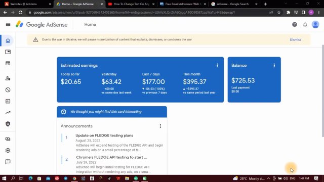Click Yesterday earnings $63.42
Image resolution: width=324 pixels, height=182 pixels.
111,82
